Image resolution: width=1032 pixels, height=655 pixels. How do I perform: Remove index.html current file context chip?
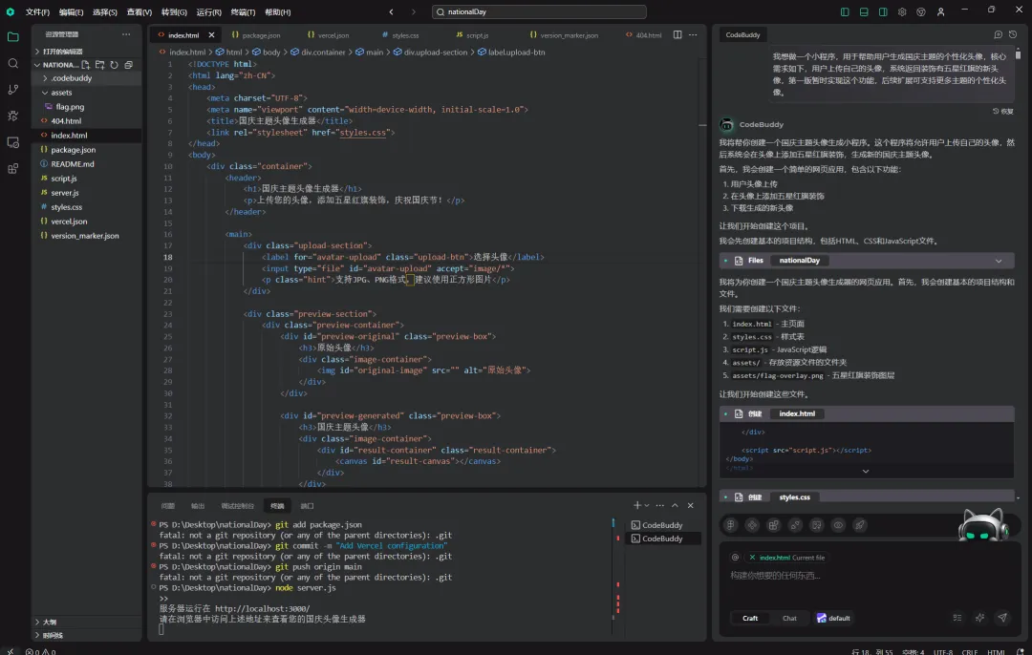click(752, 557)
